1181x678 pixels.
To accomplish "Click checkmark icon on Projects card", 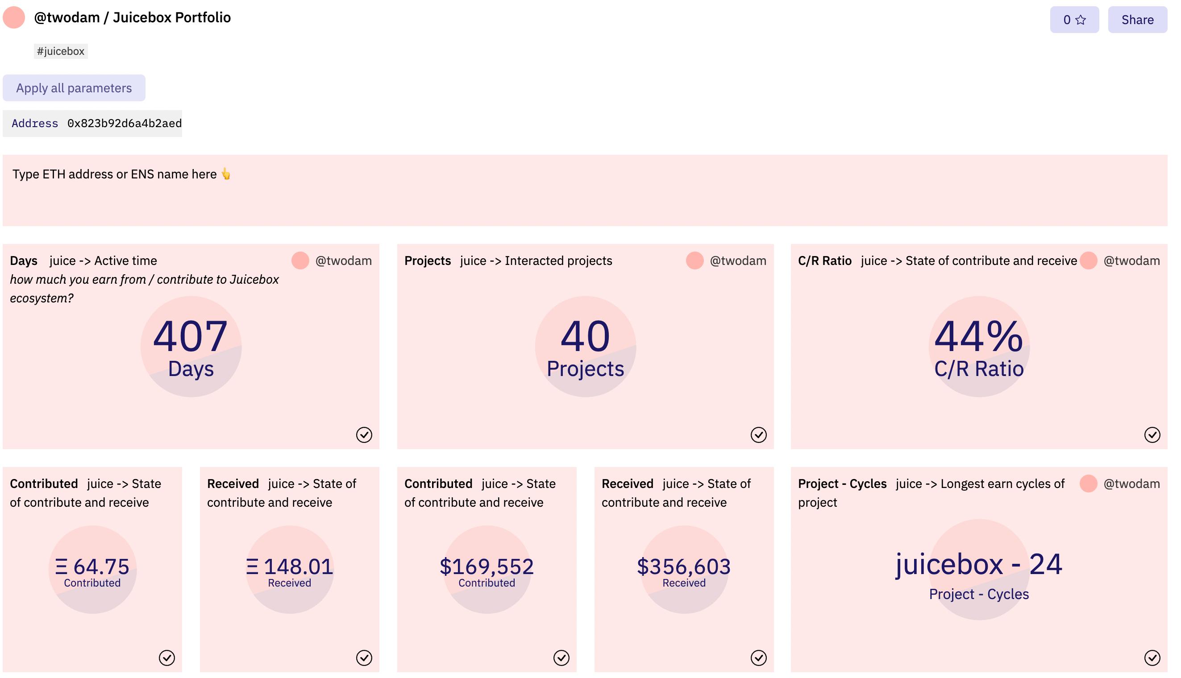I will coord(758,434).
